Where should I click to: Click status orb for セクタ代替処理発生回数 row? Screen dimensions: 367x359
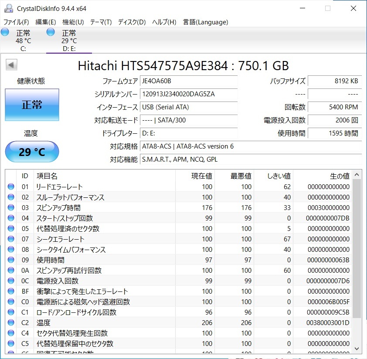[11, 333]
